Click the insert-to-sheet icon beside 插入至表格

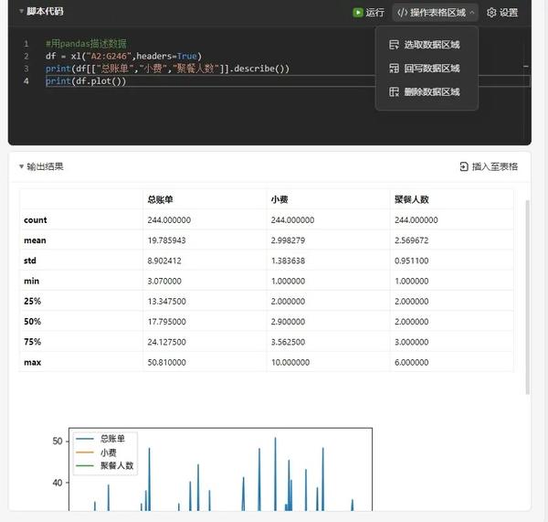point(464,166)
